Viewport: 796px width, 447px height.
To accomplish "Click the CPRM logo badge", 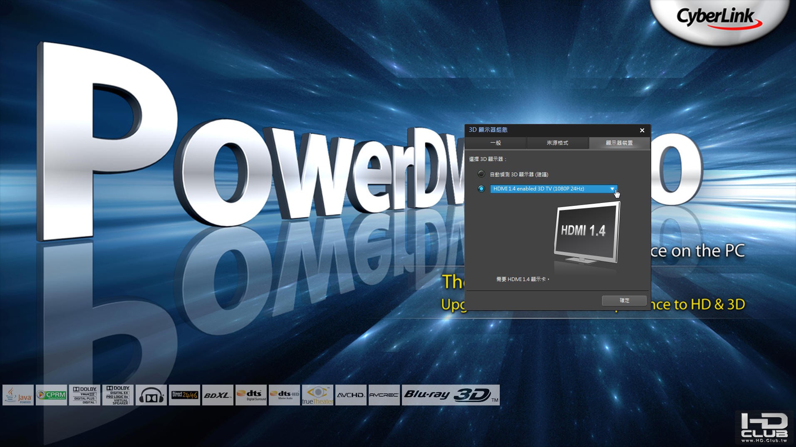I will (51, 395).
